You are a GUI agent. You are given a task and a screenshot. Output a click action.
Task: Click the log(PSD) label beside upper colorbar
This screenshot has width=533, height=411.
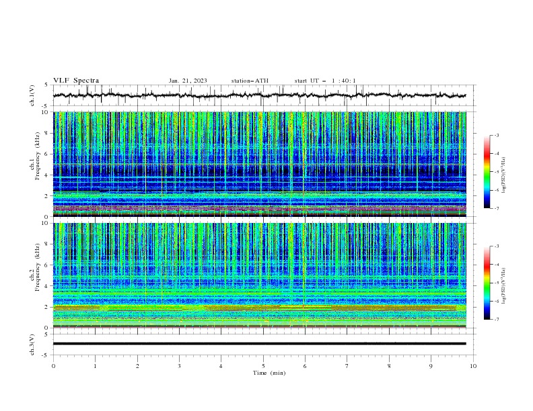coord(503,177)
